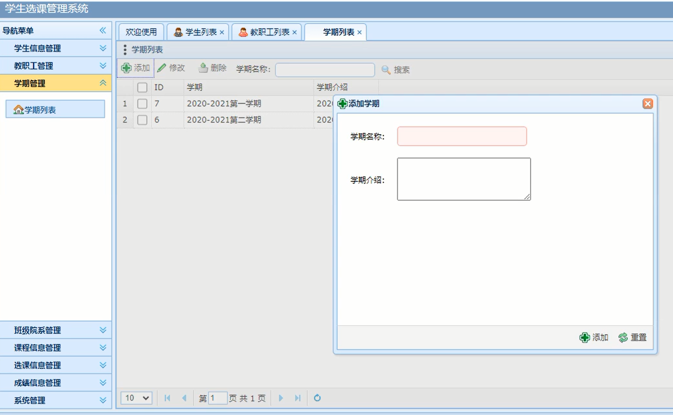The width and height of the screenshot is (673, 415).
Task: Click the 删除 toolbar button label
Action: pos(218,68)
